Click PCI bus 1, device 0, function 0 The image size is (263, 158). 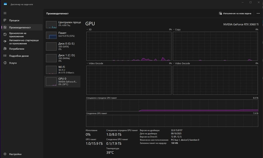185,140
